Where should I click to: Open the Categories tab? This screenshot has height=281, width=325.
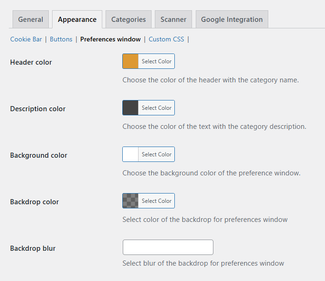(x=128, y=20)
